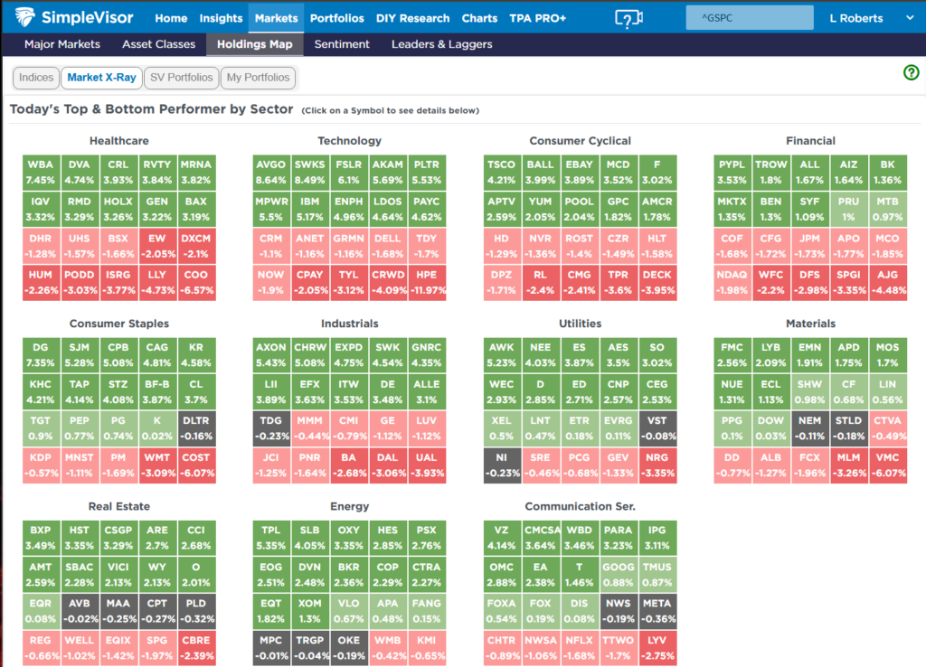Click CRWD tile in Technology
The width and height of the screenshot is (926, 667).
(387, 283)
